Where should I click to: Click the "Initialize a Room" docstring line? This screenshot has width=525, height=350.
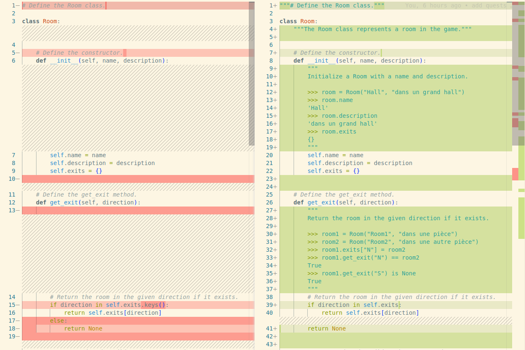[387, 76]
